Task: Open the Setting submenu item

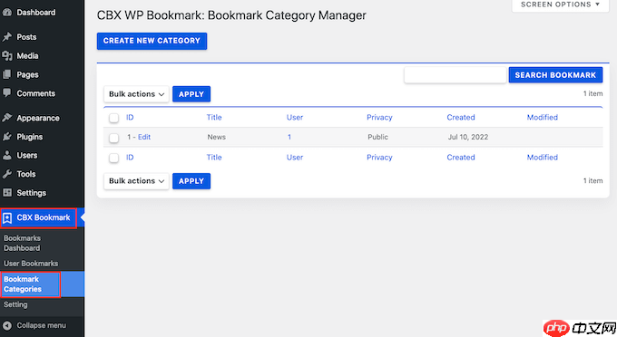Action: (15, 304)
